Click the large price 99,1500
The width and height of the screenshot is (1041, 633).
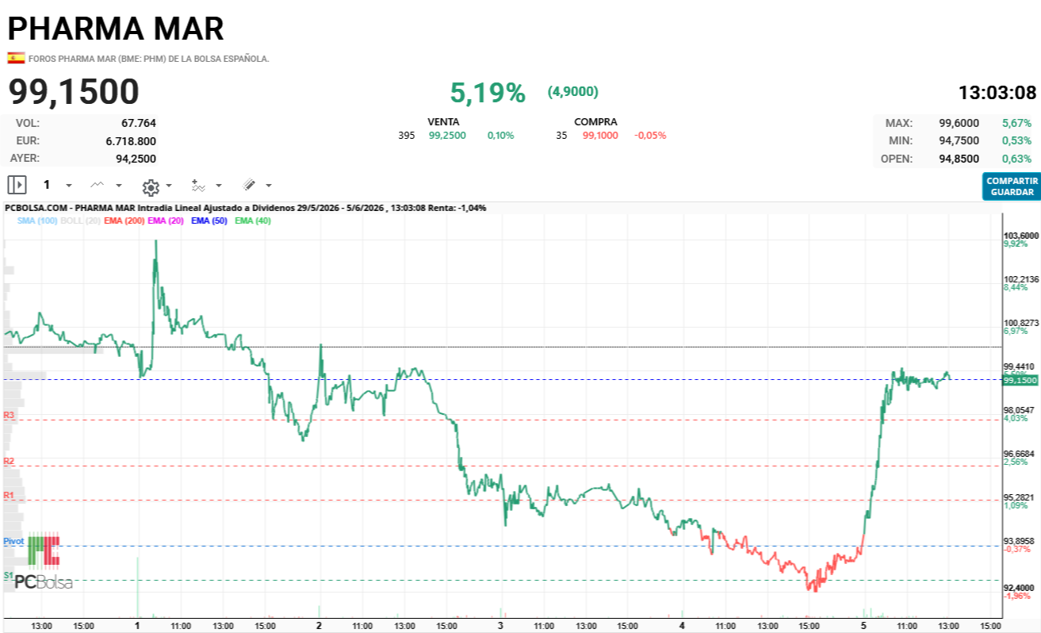pyautogui.click(x=74, y=93)
